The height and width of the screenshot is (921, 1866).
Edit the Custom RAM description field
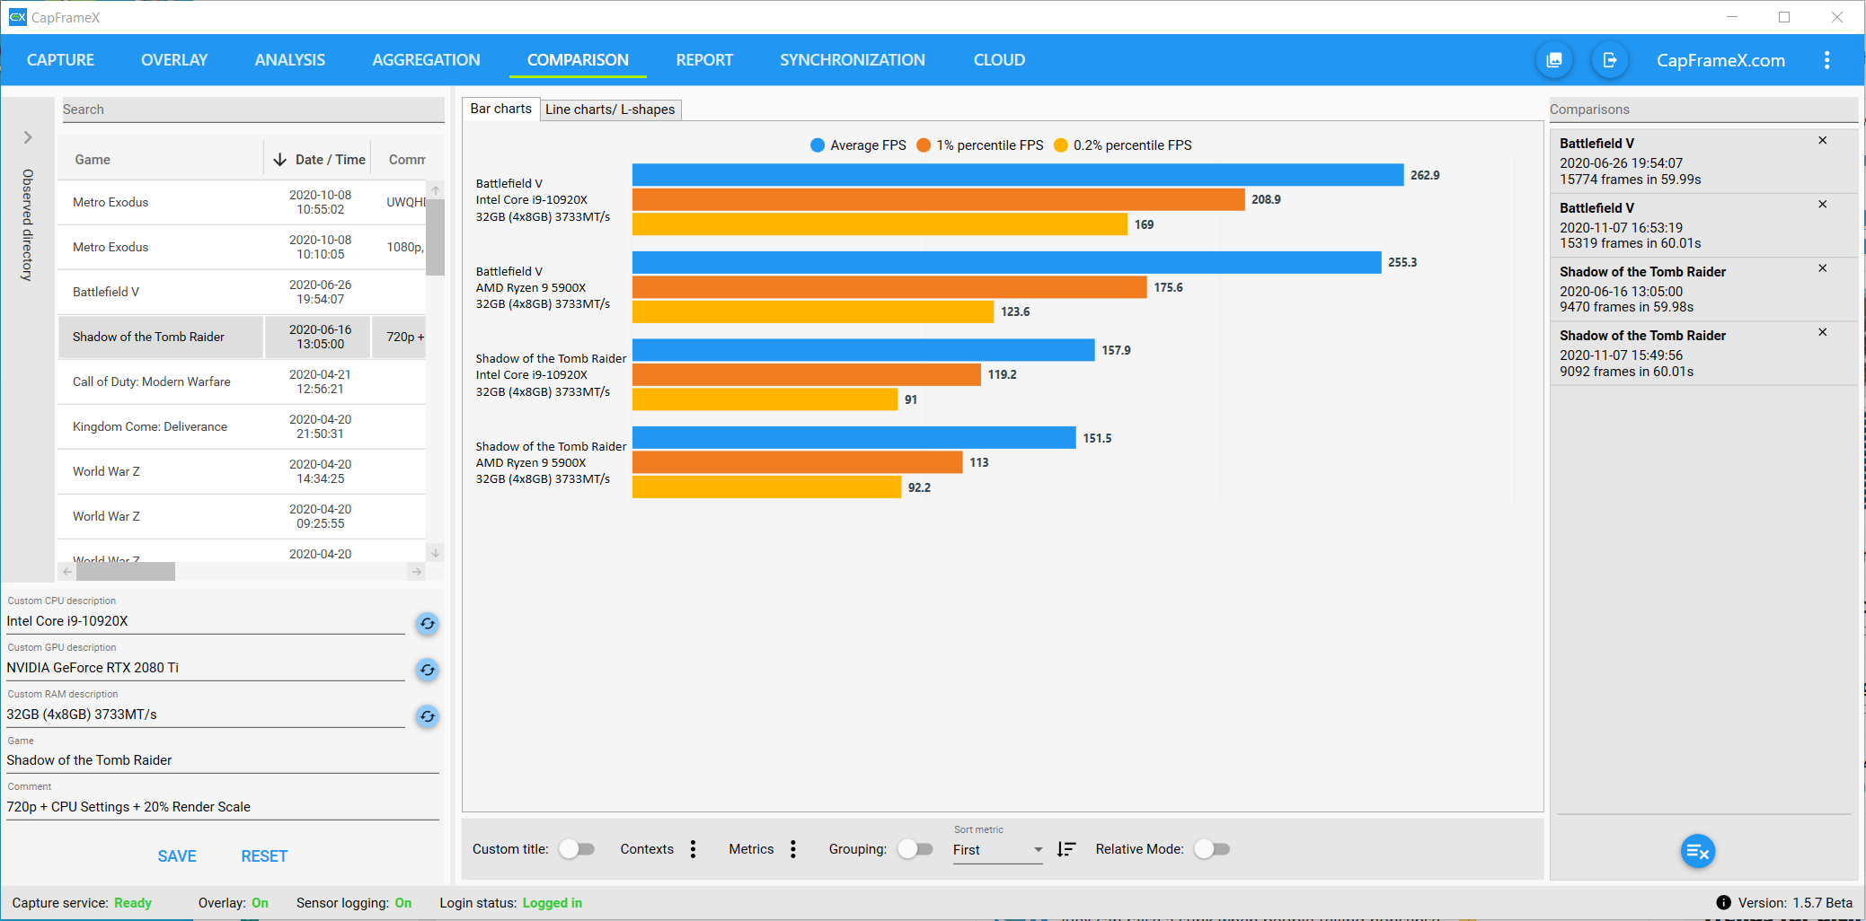205,715
